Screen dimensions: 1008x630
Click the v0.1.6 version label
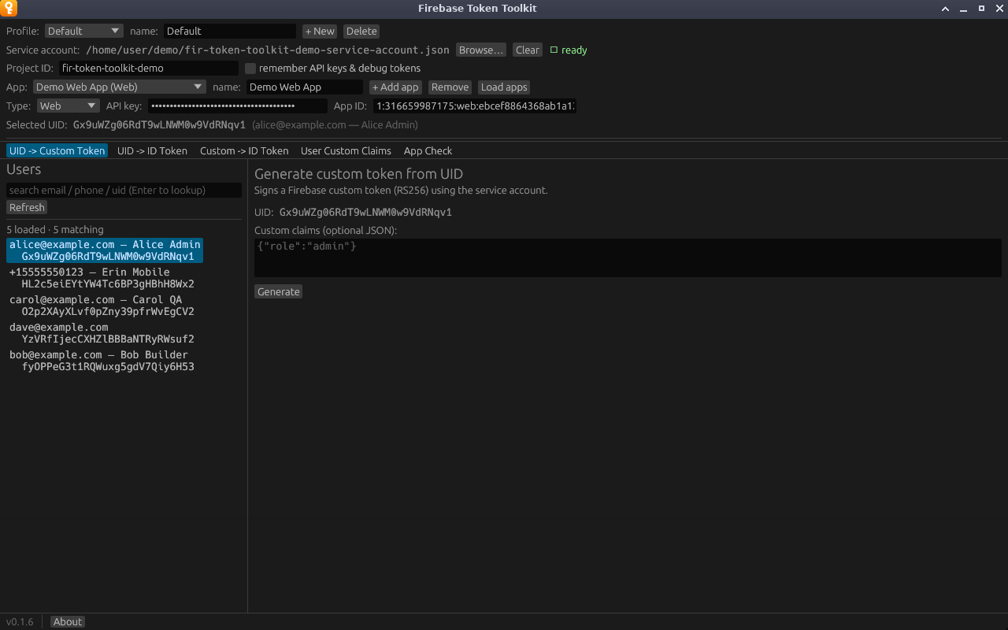coord(20,621)
